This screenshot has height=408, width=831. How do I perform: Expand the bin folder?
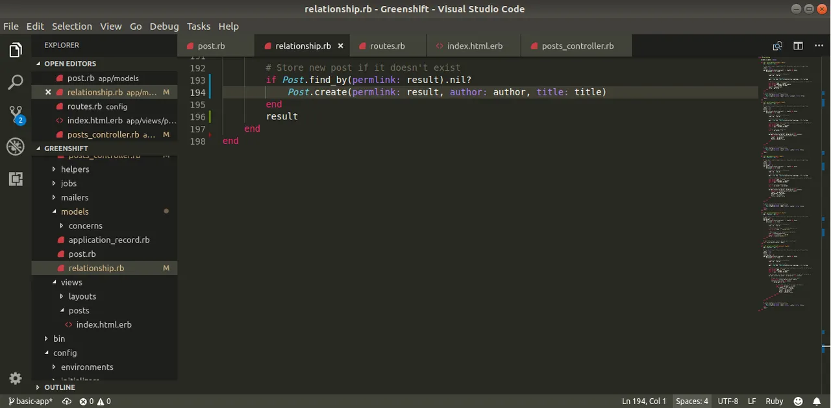pyautogui.click(x=47, y=339)
